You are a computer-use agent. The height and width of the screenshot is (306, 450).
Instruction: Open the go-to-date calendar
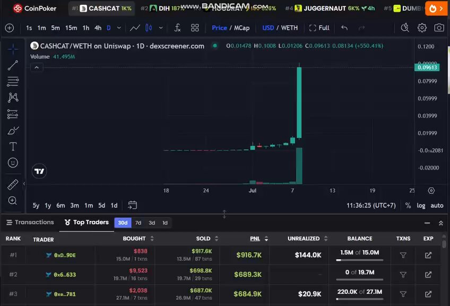[x=132, y=205]
